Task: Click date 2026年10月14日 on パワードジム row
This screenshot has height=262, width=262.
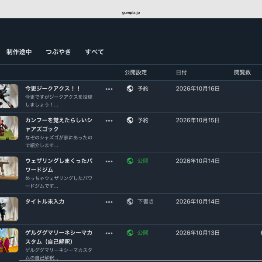Action: 198,161
